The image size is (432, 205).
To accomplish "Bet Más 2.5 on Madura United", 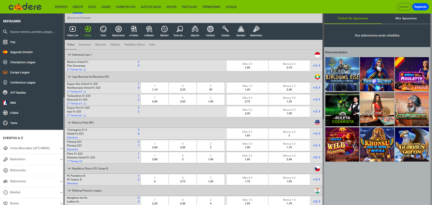I will pos(247,66).
